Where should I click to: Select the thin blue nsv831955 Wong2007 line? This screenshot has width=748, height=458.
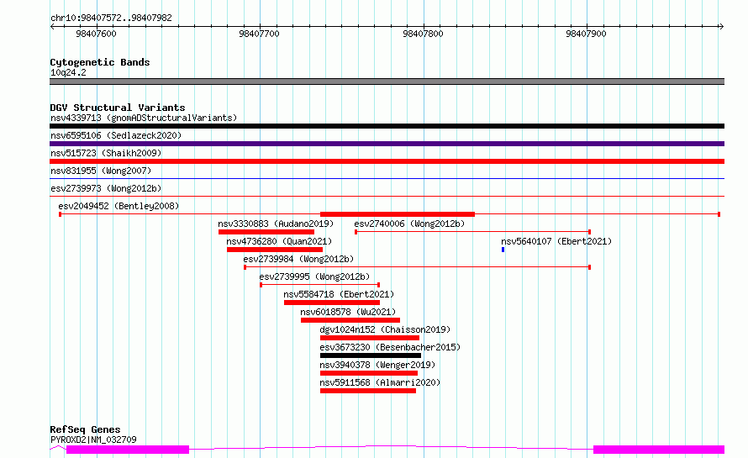tap(387, 178)
